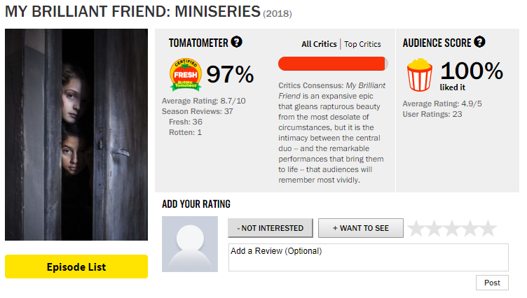
Task: Click the My Brilliant Friend poster image
Action: (x=76, y=135)
